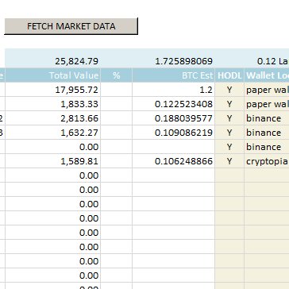Select the cell showing 1,833.33
The image size is (289, 289).
(x=53, y=104)
